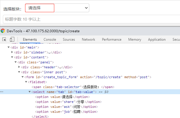Screen dimensions: 180x118
Task: Open the Network tab
Action: (88, 40)
